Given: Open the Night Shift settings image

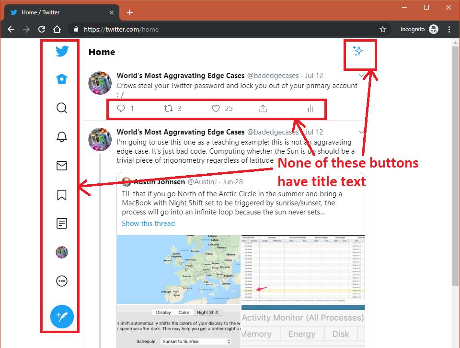Looking at the screenshot, I should click(178, 326).
